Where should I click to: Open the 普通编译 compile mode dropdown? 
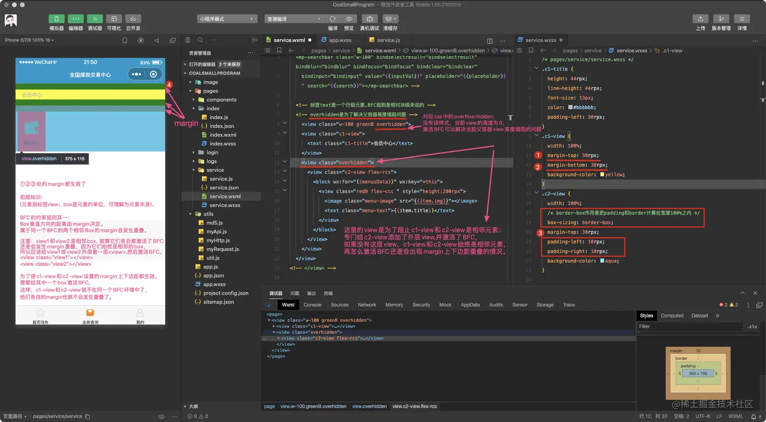[293, 19]
